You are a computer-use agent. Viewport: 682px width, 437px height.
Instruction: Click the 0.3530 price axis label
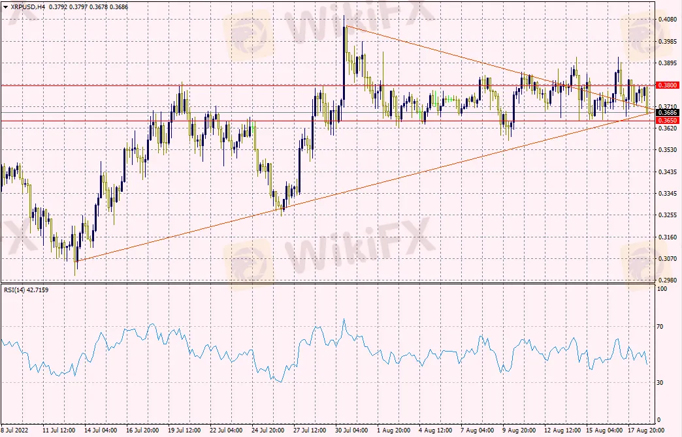668,150
